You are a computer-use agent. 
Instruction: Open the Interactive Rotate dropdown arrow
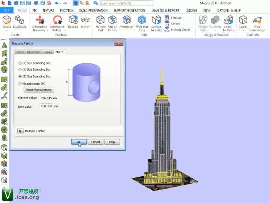tap(65, 30)
